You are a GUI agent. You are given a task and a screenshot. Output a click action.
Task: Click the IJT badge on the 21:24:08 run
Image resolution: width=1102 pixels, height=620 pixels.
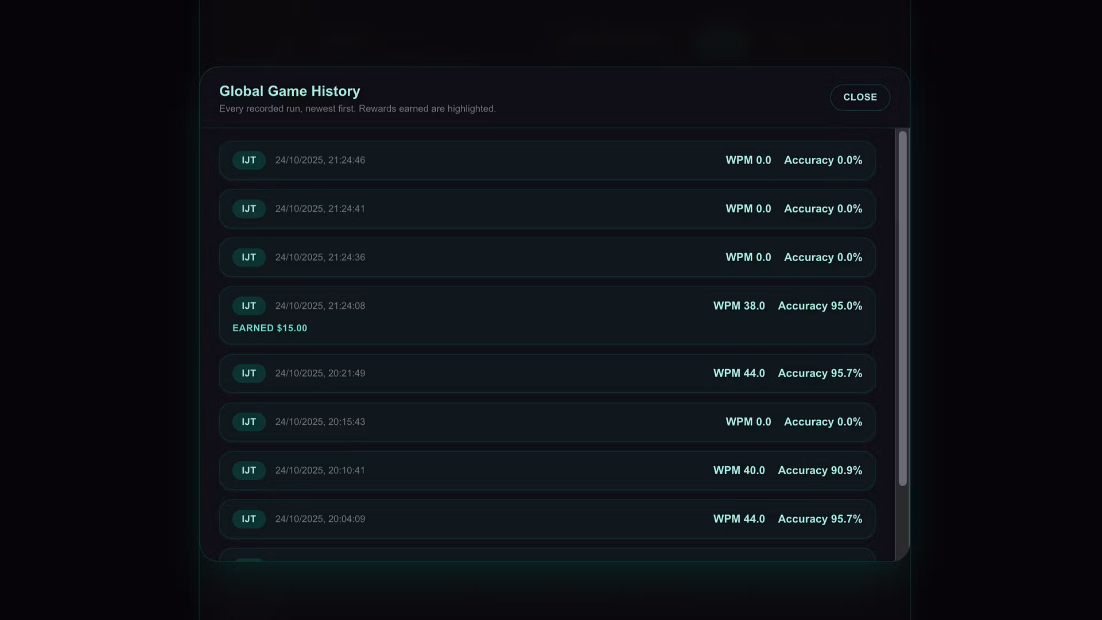(249, 306)
